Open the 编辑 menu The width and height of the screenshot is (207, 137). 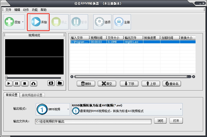[17, 10]
